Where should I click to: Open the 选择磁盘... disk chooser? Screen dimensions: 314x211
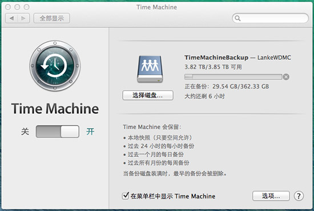pos(148,95)
